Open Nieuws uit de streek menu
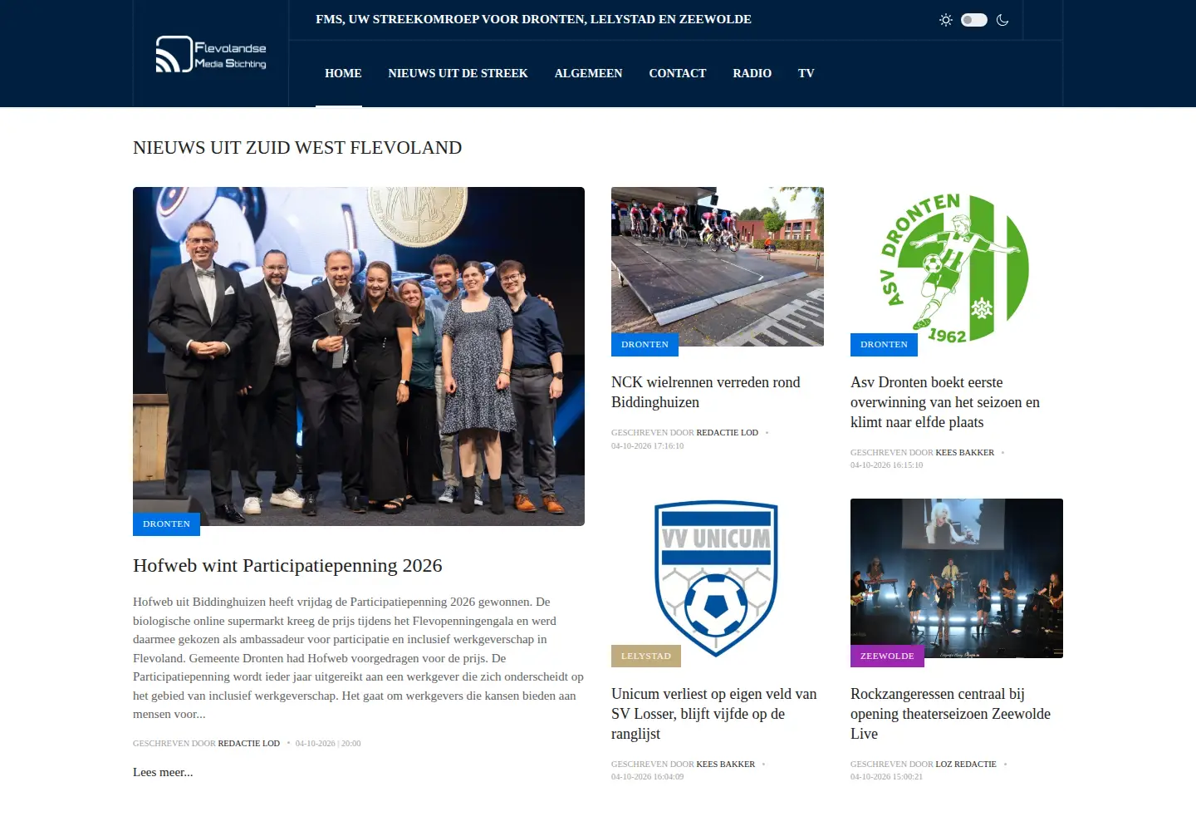Viewport: 1196px width, 831px height. [458, 73]
